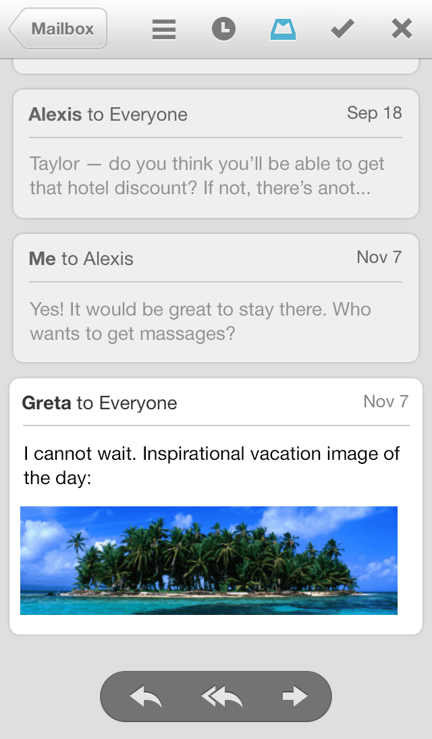Tap the Nov 7 date on Greta's message
The width and height of the screenshot is (432, 739).
point(385,402)
